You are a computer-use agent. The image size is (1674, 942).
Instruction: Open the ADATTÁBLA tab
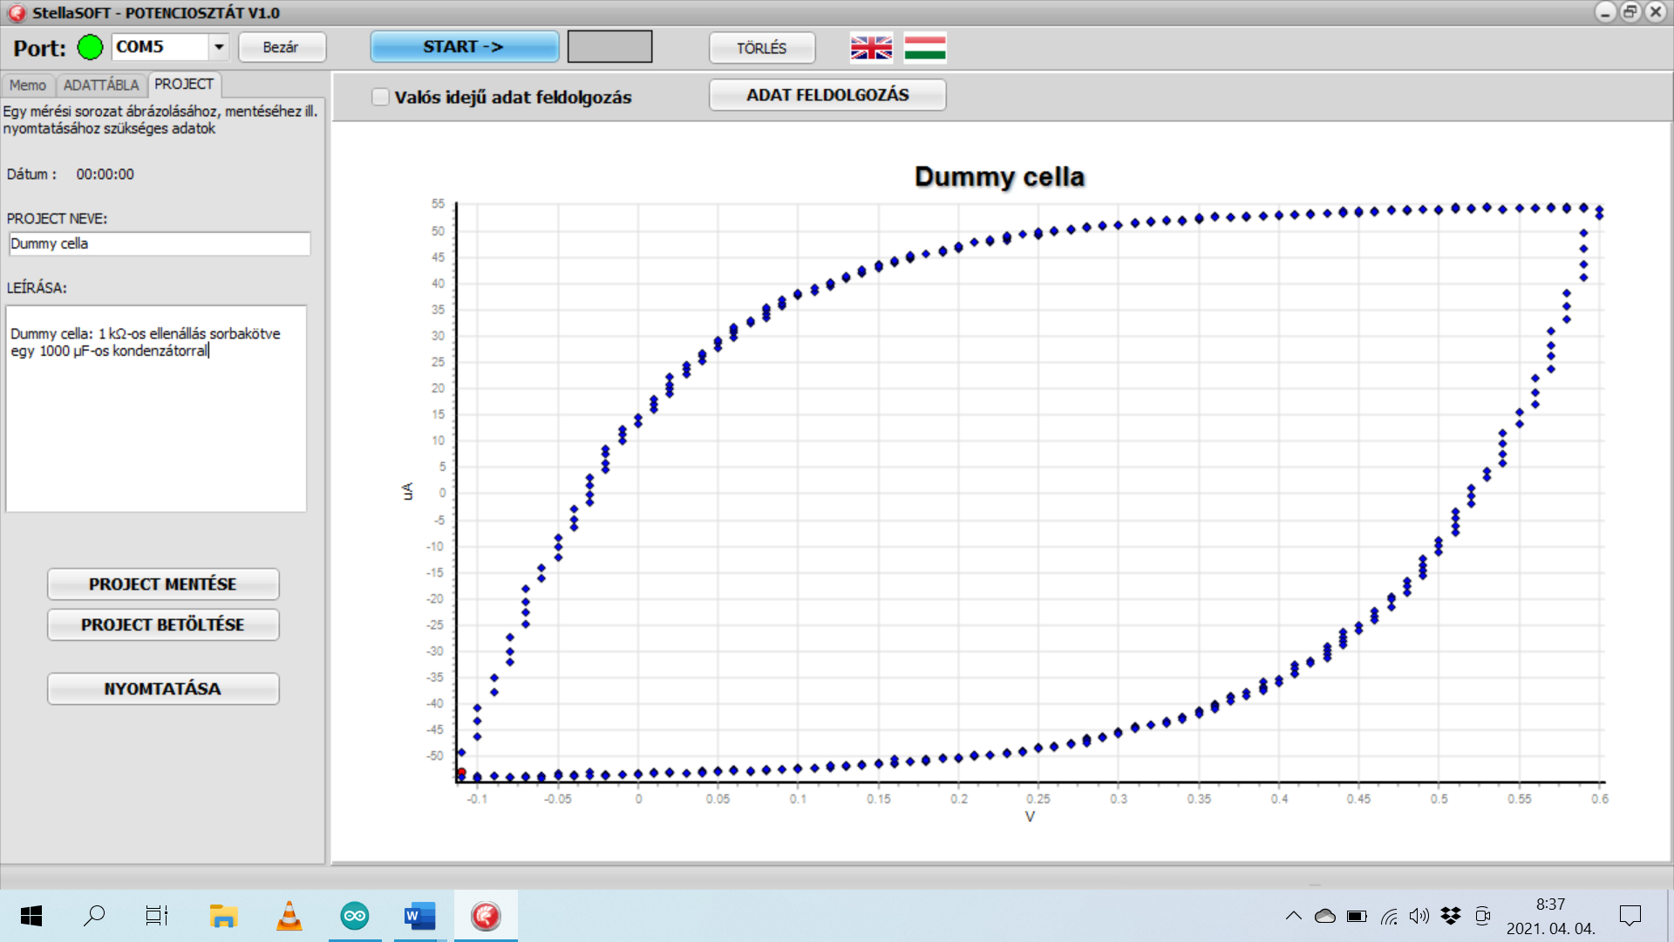coord(101,85)
